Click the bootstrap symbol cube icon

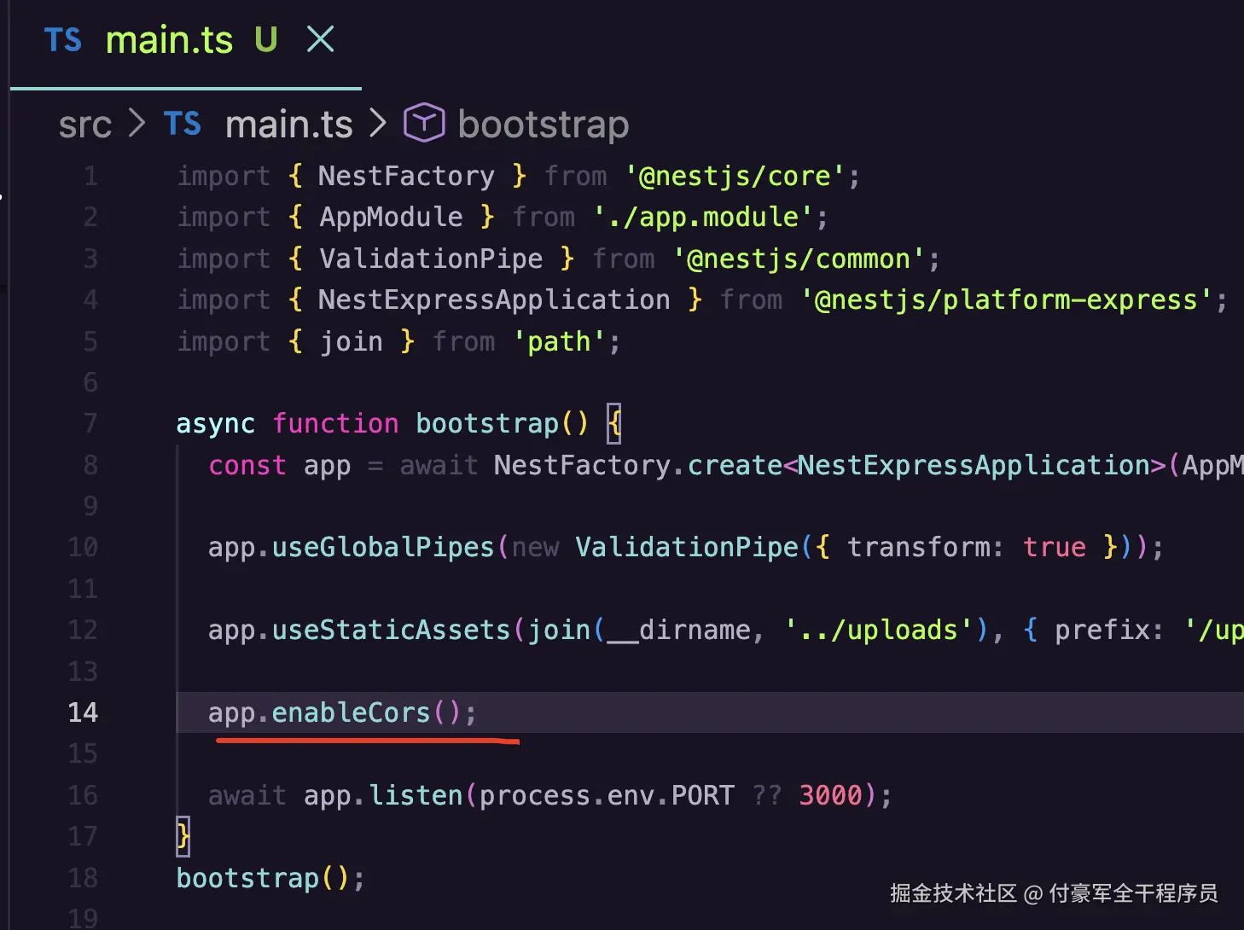click(x=424, y=123)
